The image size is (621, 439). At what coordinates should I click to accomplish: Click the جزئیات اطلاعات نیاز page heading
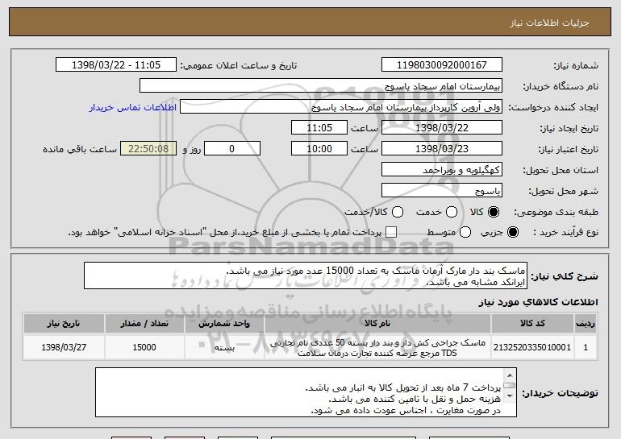click(x=550, y=23)
